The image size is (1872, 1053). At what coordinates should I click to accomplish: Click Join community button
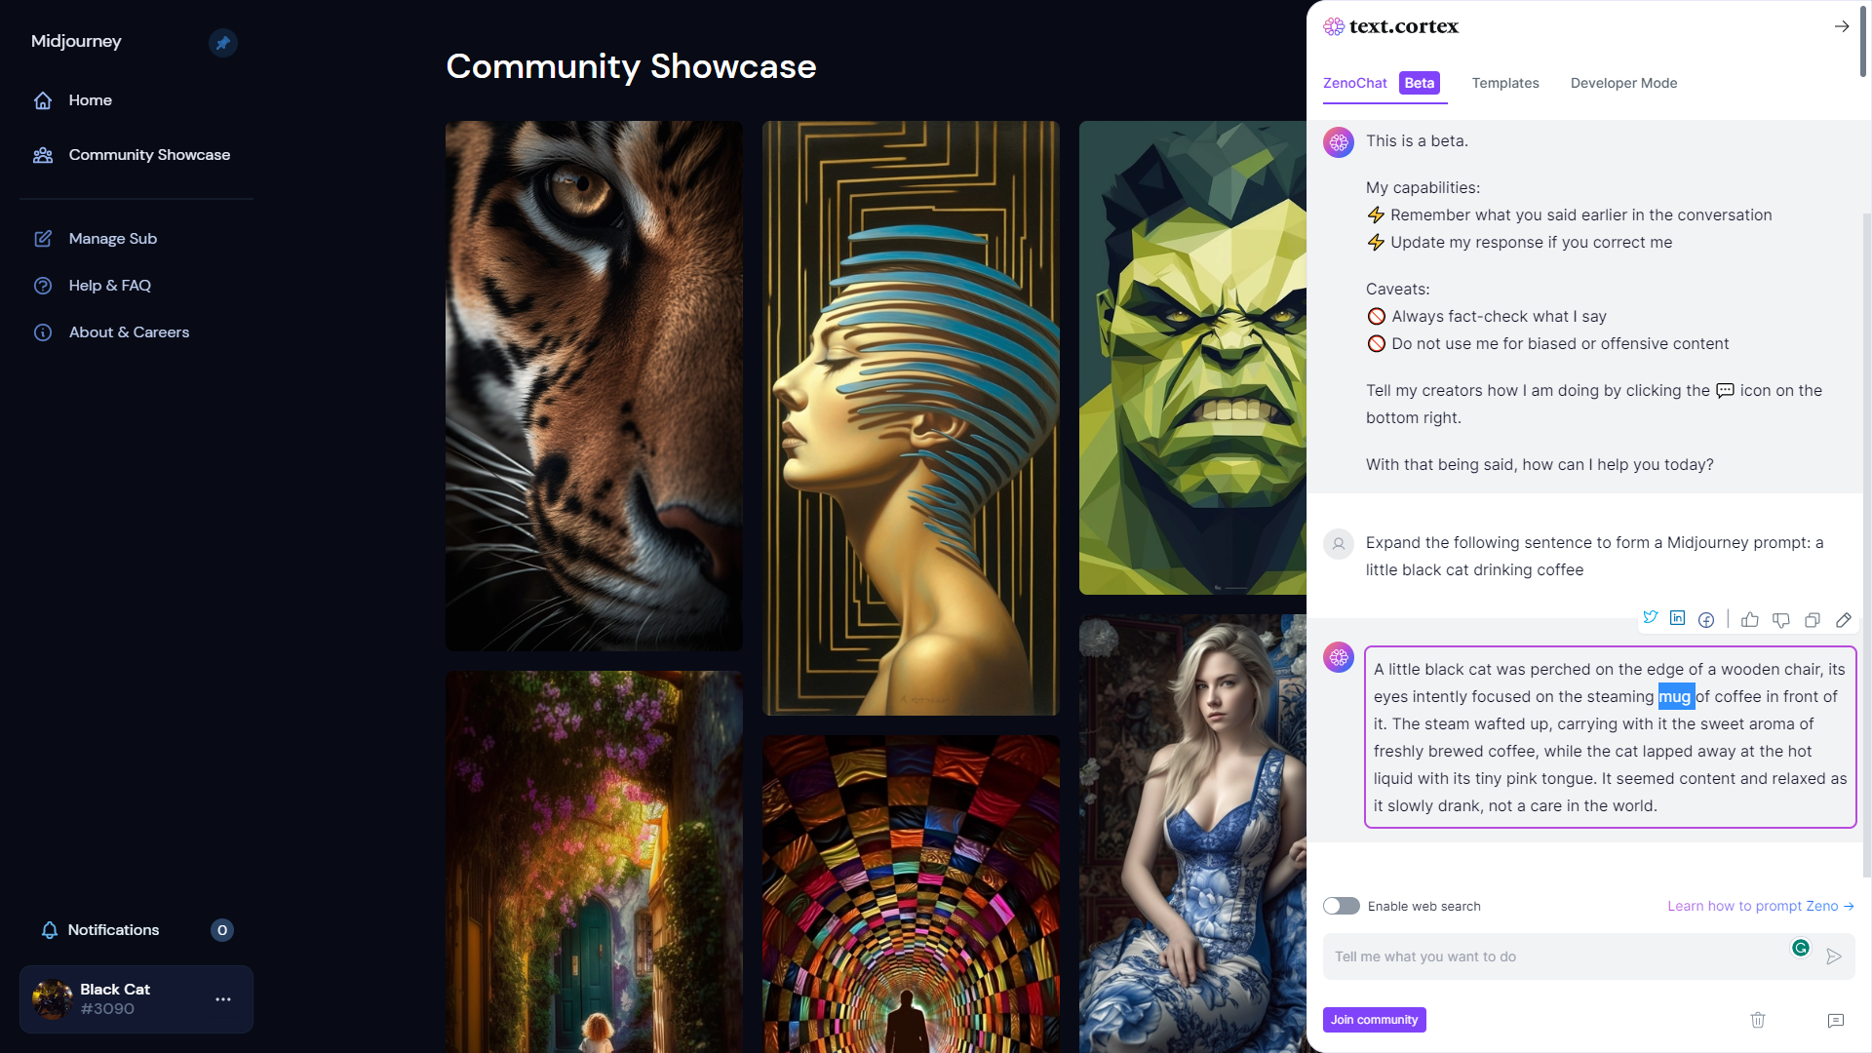coord(1374,1020)
